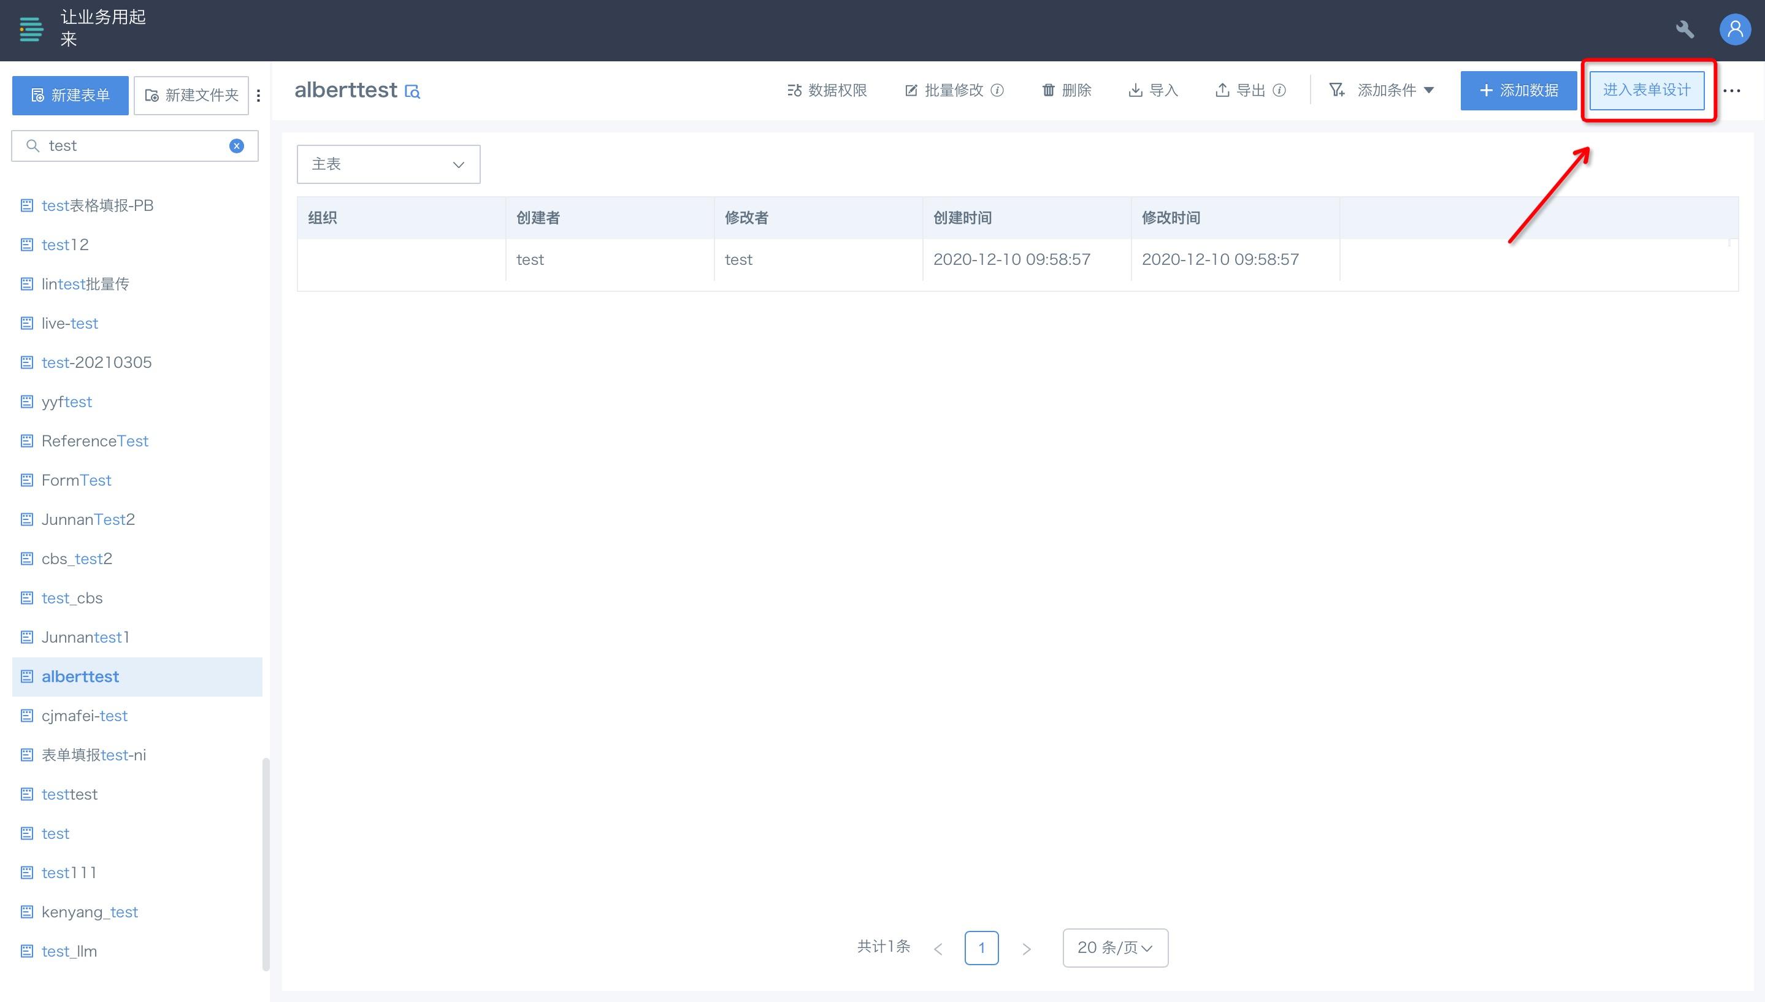
Task: Click the 添加数据 button
Action: (x=1518, y=90)
